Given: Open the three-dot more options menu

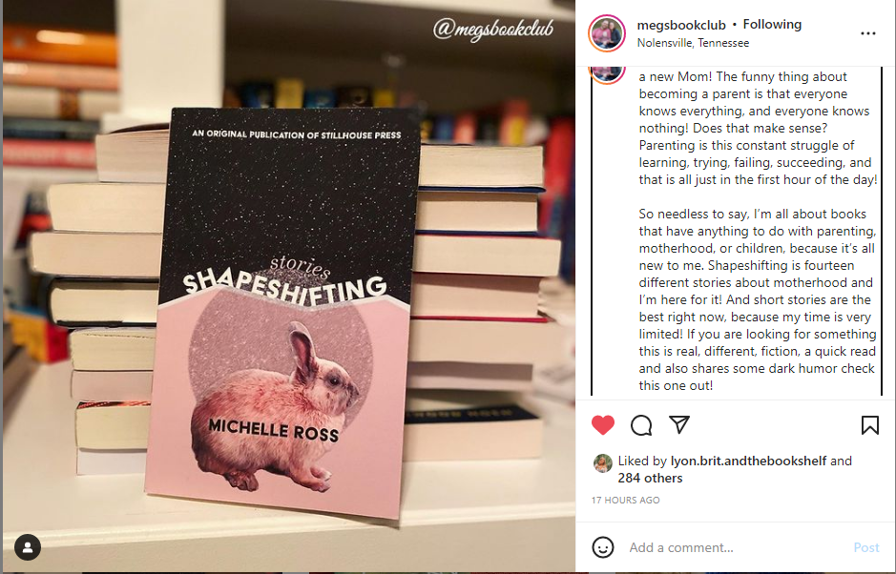Looking at the screenshot, I should [x=868, y=33].
